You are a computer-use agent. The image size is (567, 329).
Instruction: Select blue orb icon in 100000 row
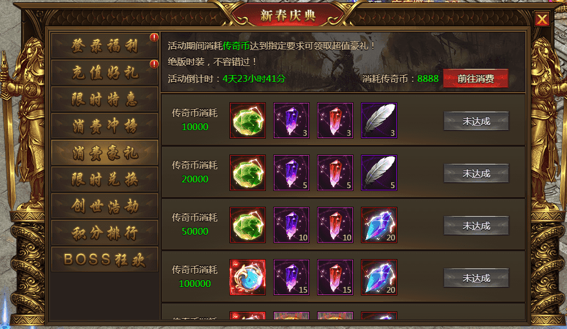click(248, 277)
